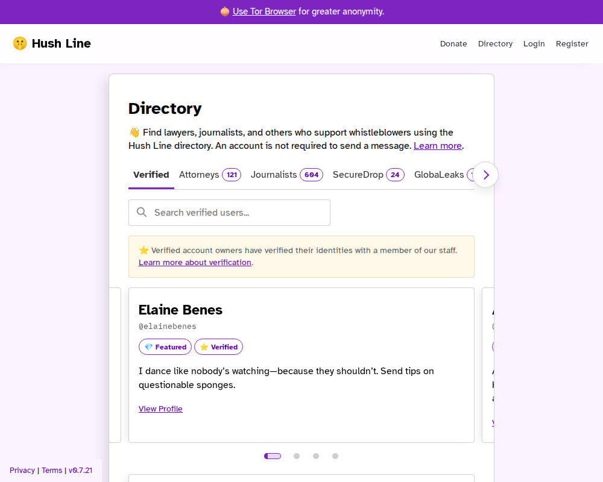Switch to the SecureDrop tab
The height and width of the screenshot is (482, 603).
coord(368,175)
